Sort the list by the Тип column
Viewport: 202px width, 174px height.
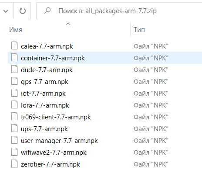coord(139,30)
